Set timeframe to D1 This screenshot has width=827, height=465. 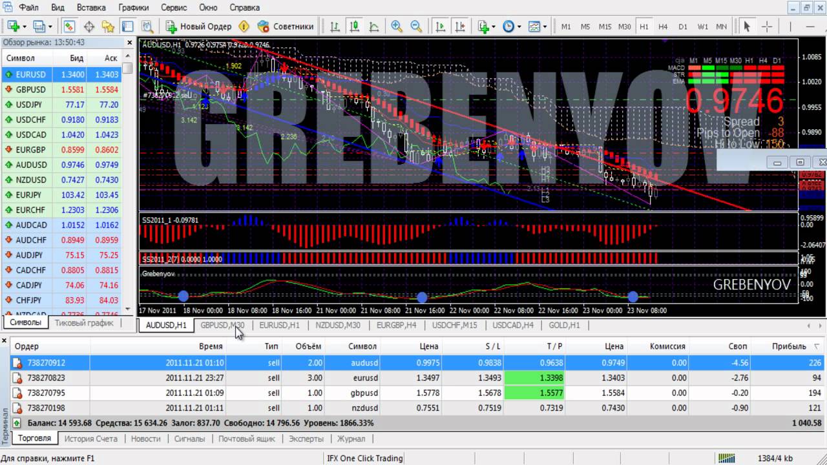[x=682, y=26]
